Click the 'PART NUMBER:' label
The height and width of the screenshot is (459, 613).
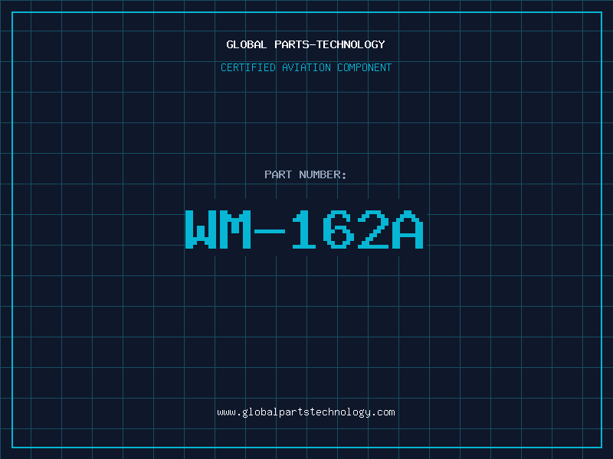(306, 174)
